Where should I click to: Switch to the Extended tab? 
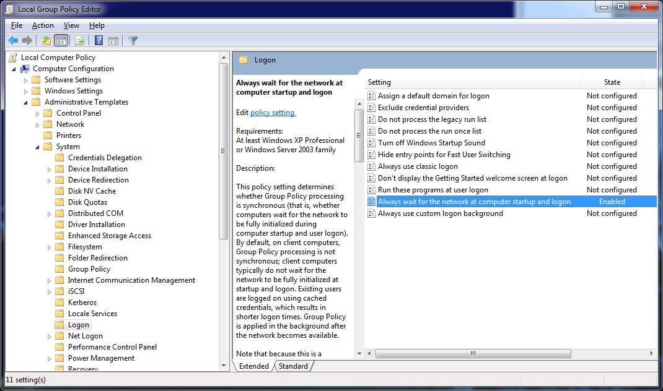[x=253, y=366]
